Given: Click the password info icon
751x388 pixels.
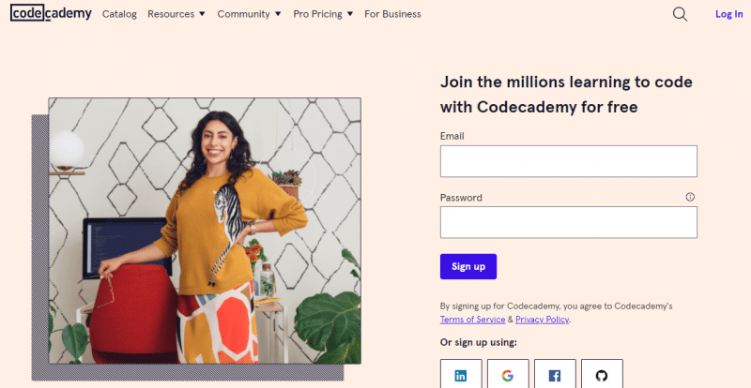Looking at the screenshot, I should [x=690, y=197].
